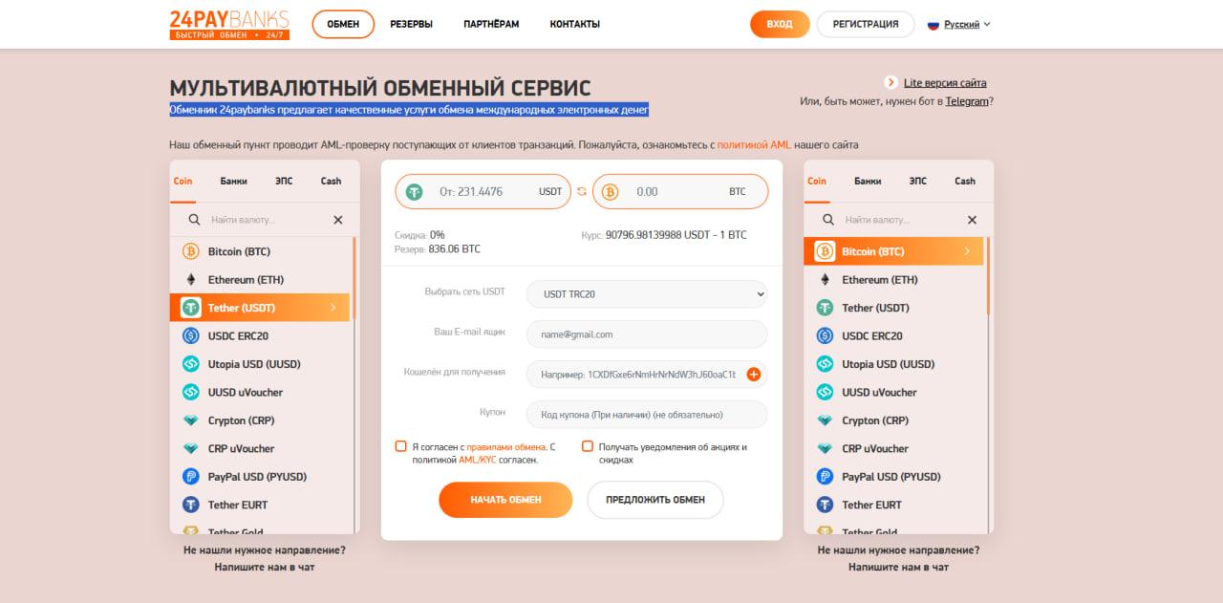Select Ethereum (ETH) icon in the left currency list

point(190,280)
